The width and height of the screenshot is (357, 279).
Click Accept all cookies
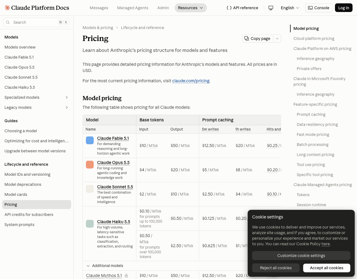pyautogui.click(x=327, y=268)
